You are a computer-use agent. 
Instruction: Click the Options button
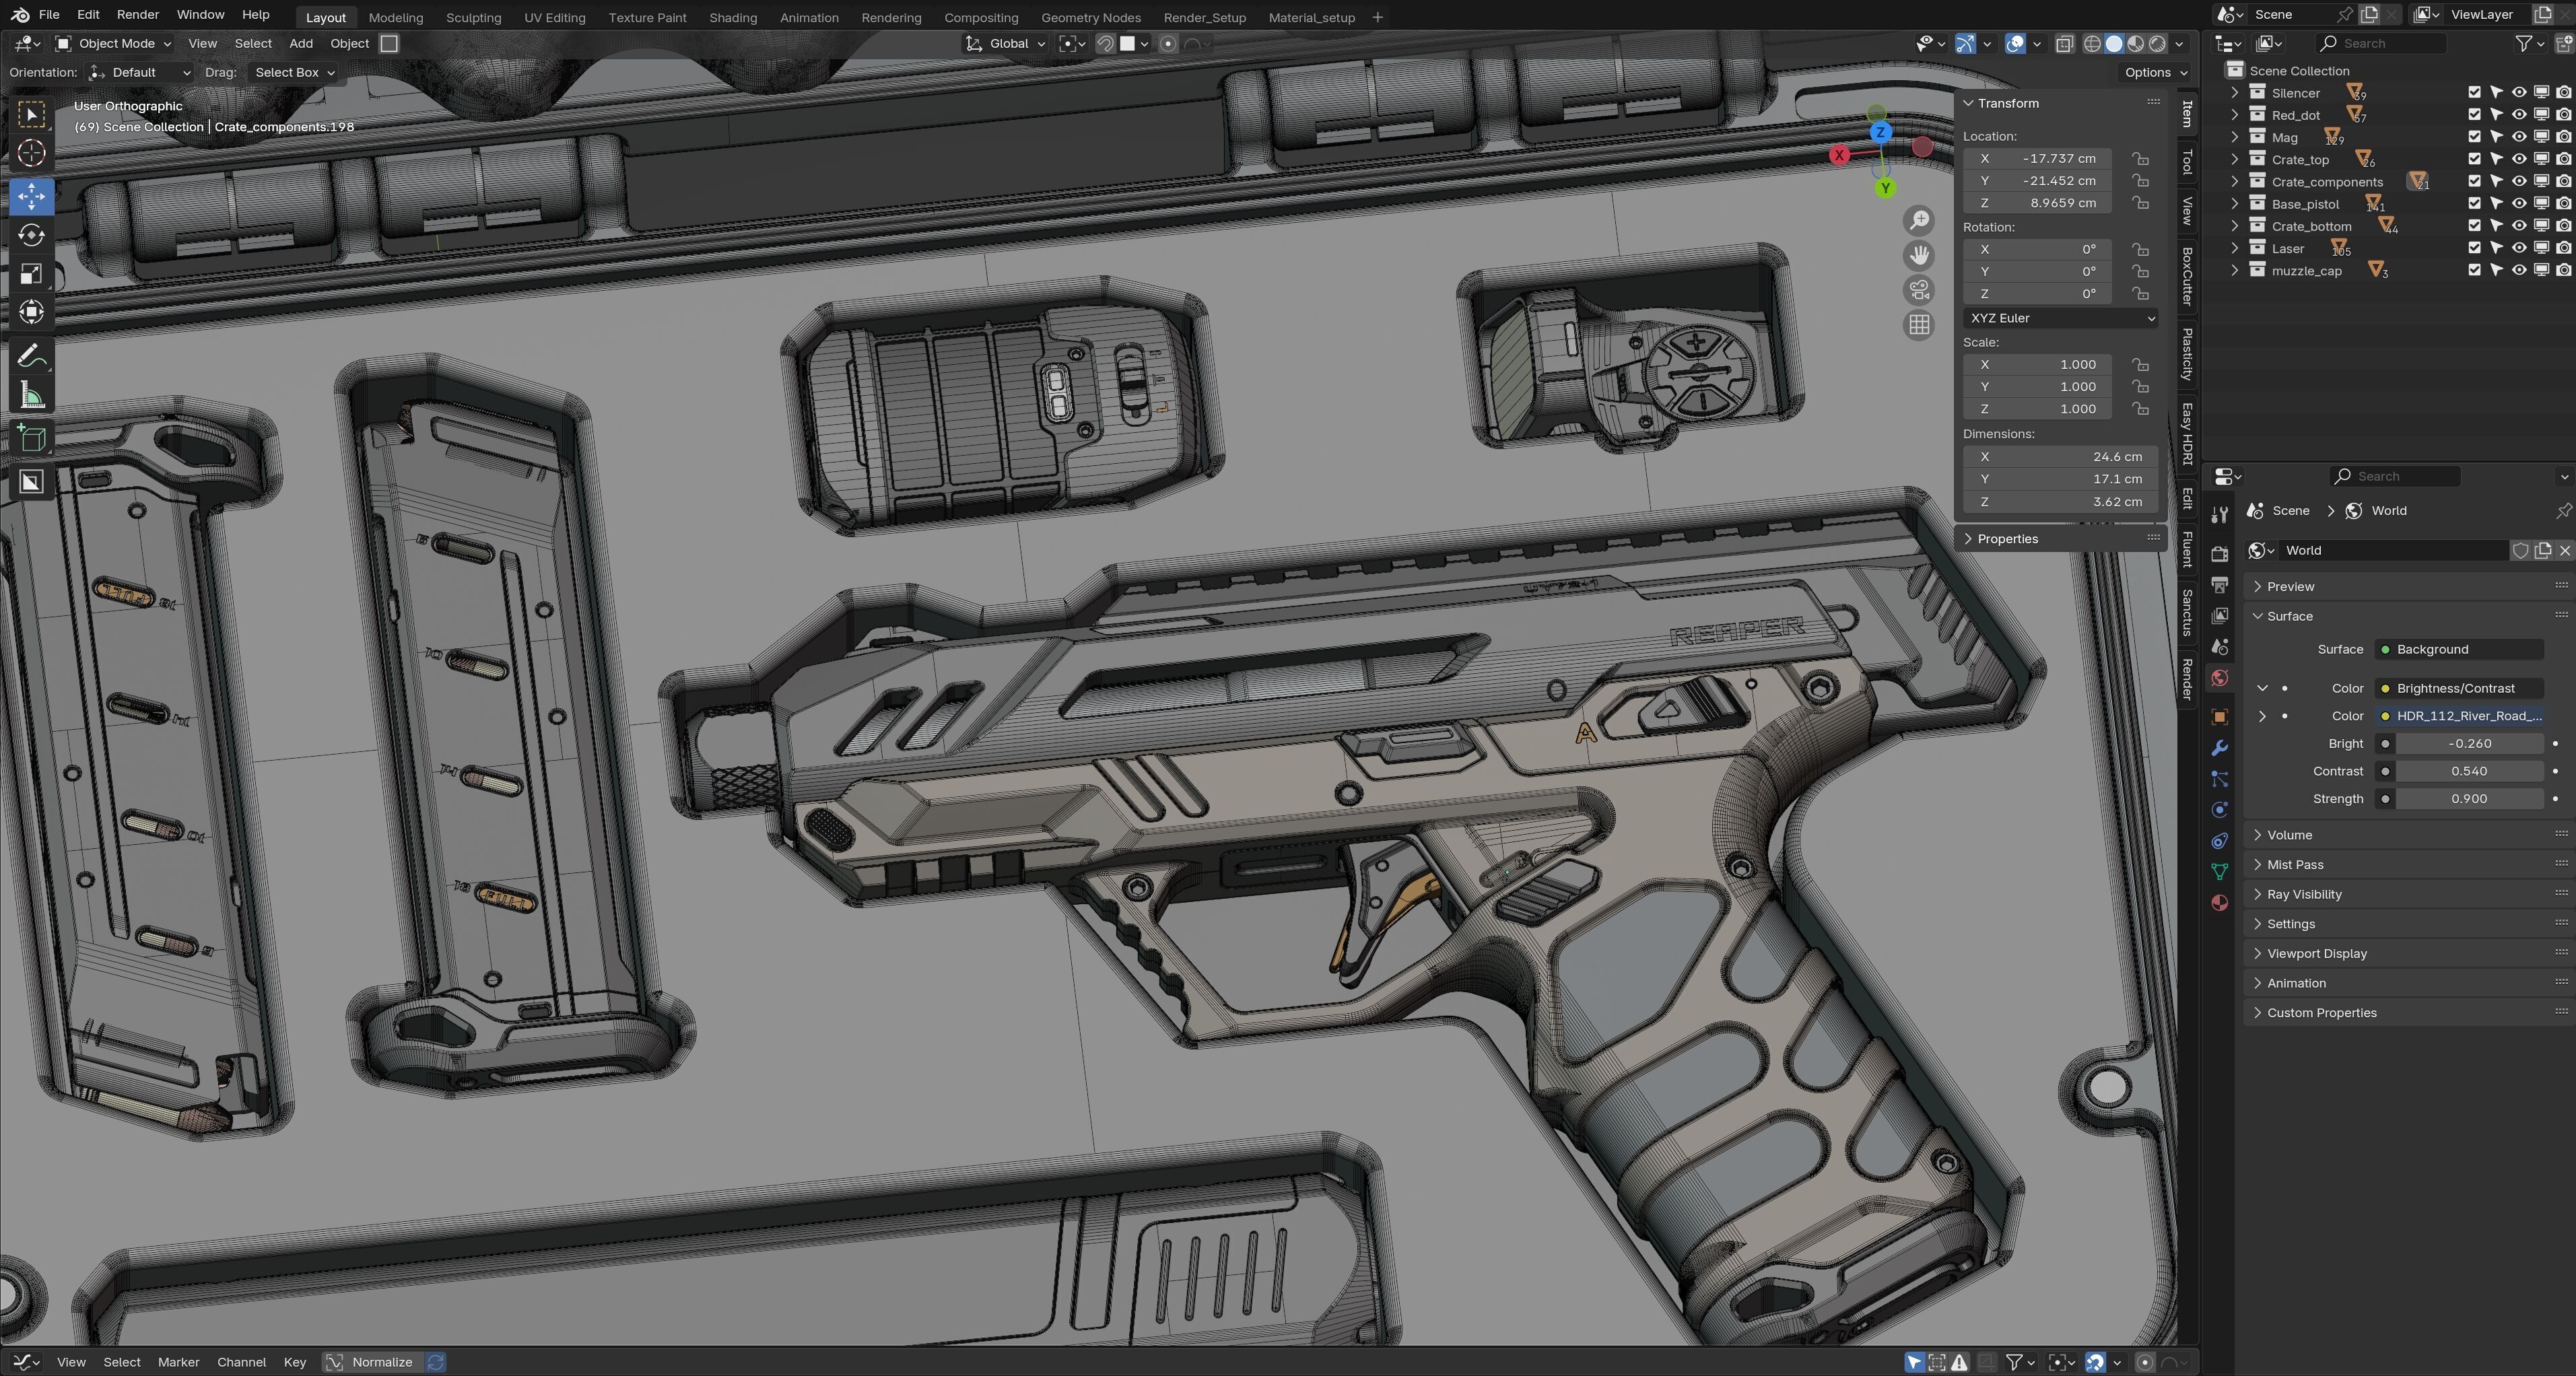(x=2155, y=72)
